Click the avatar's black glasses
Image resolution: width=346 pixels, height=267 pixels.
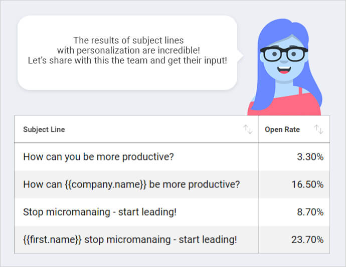click(x=284, y=53)
